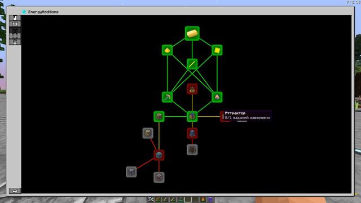361x203 pixels.
Task: Open the gray locked node below the blue armor node
Action: [192, 149]
